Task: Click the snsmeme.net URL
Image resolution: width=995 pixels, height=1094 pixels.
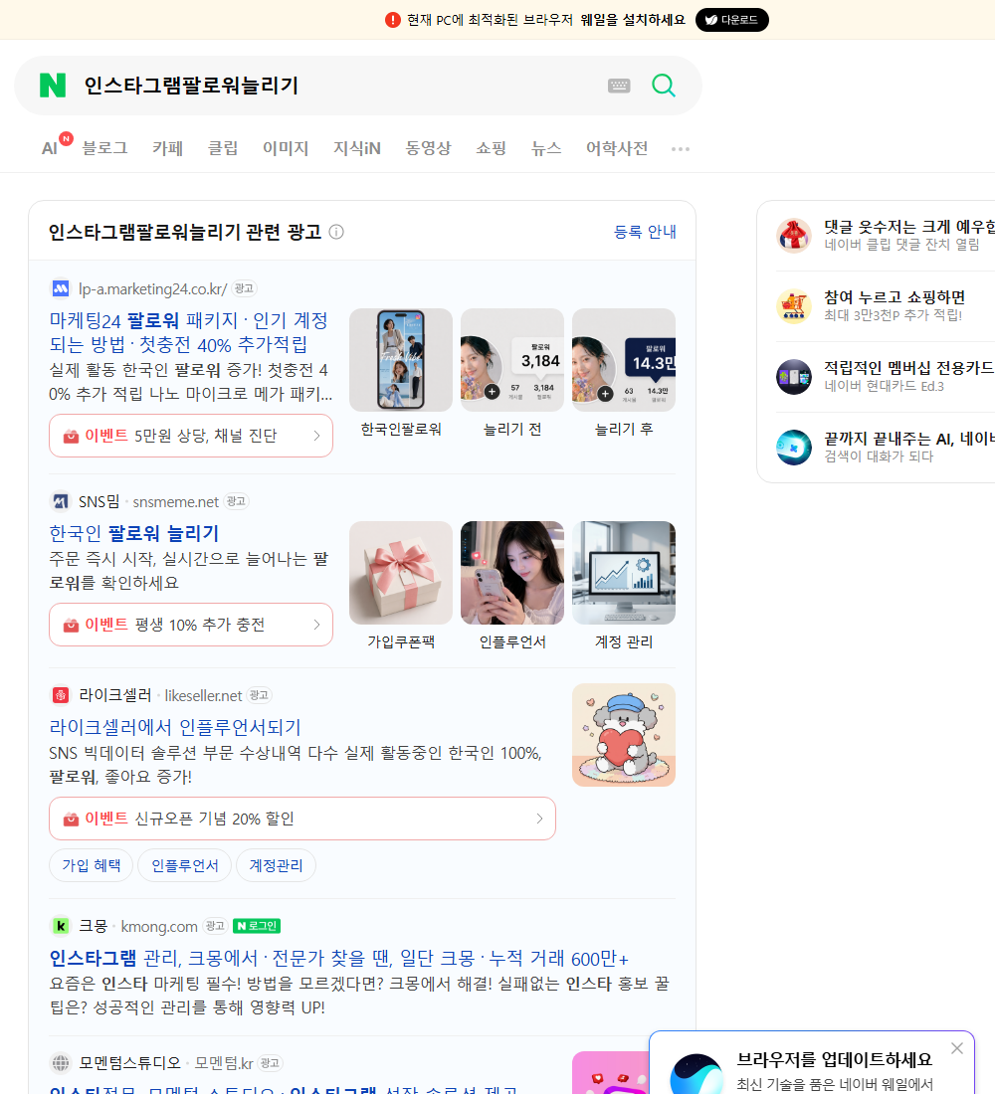Action: point(176,501)
